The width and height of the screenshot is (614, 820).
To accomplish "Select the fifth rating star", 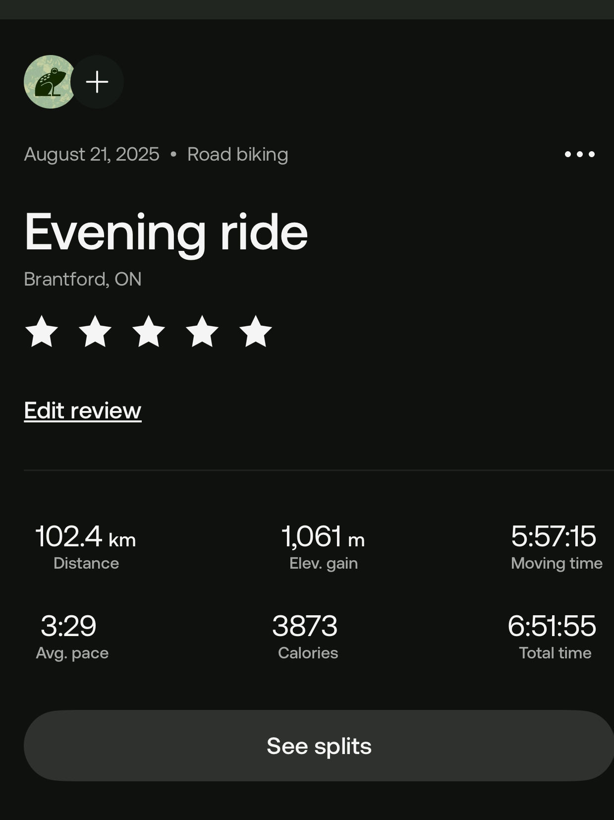I will [x=256, y=331].
